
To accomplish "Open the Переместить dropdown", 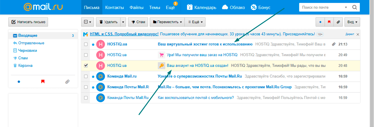I will click(167, 22).
